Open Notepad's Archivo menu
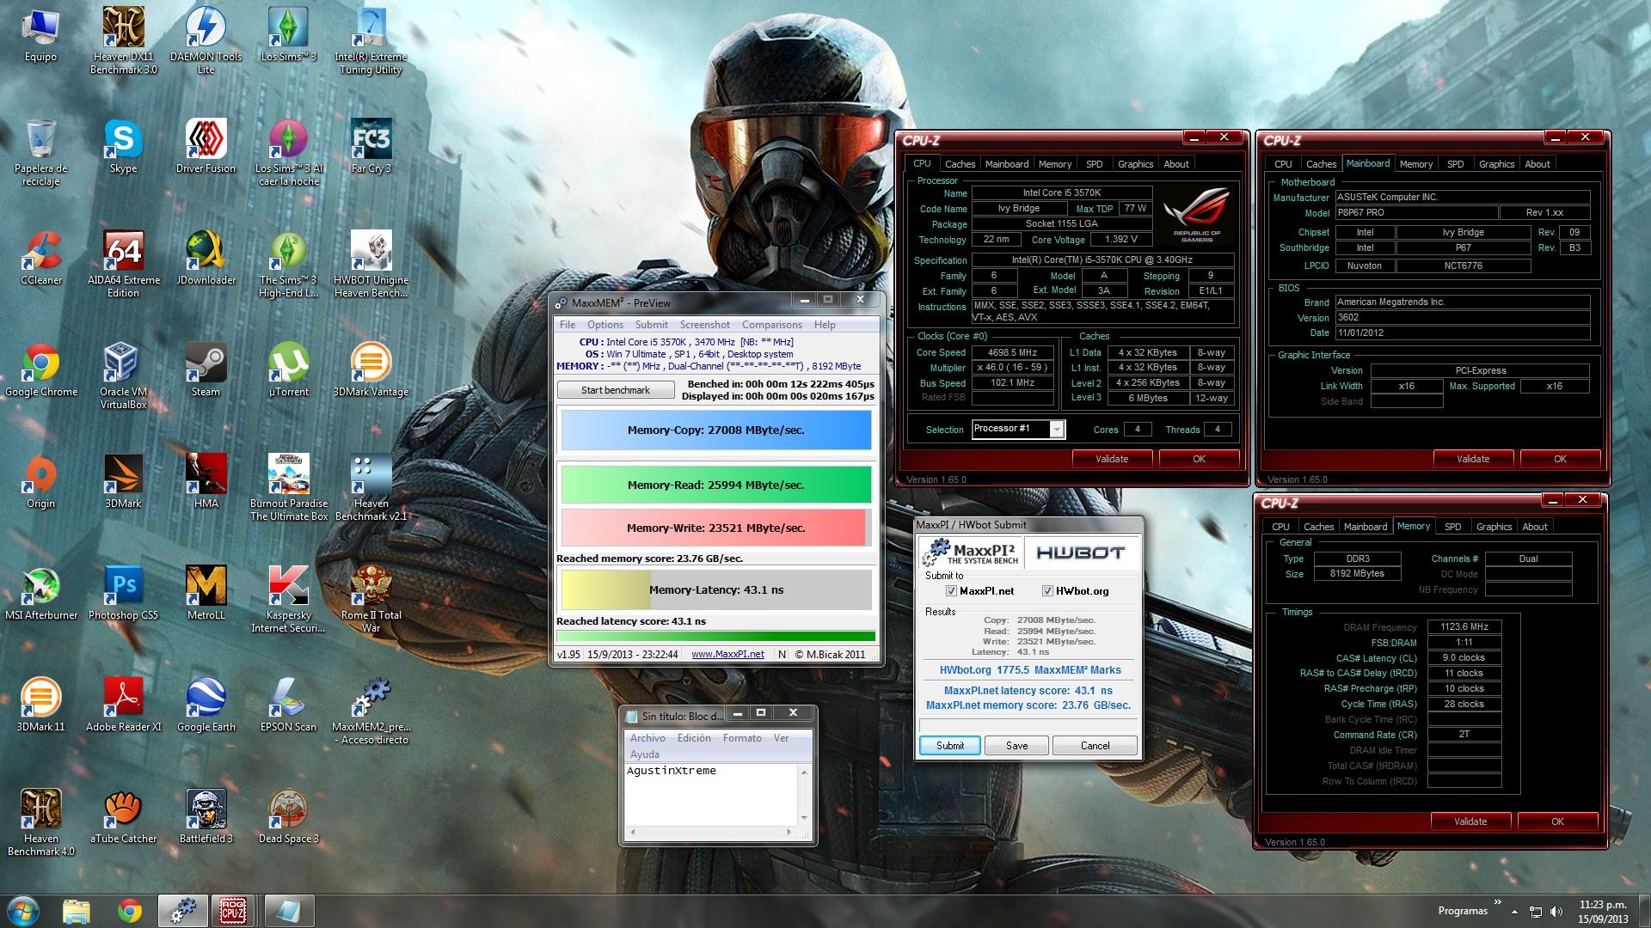Image resolution: width=1651 pixels, height=928 pixels. [x=648, y=738]
